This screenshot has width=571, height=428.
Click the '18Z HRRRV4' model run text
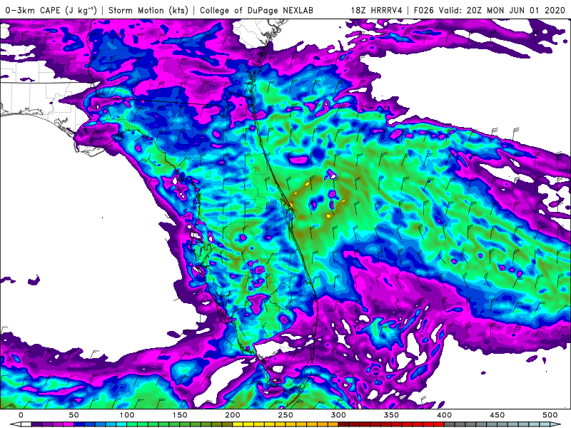click(x=377, y=10)
